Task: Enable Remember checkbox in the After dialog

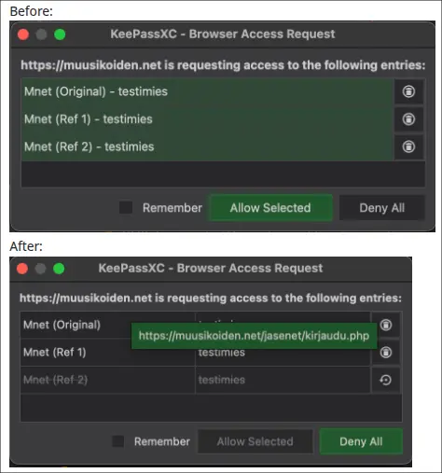Action: click(118, 441)
